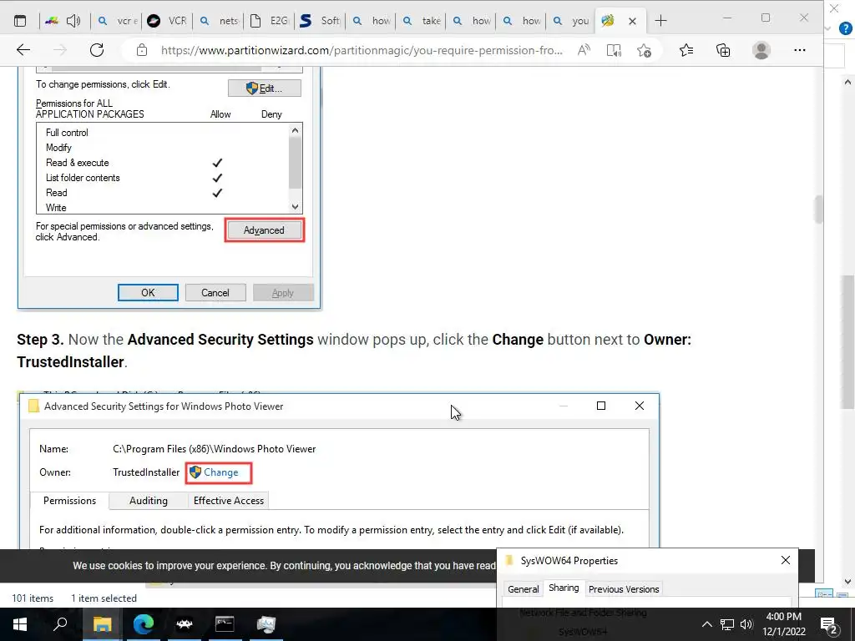Viewport: 855px width, 641px height.
Task: Open volume control tray icon
Action: pos(746,624)
